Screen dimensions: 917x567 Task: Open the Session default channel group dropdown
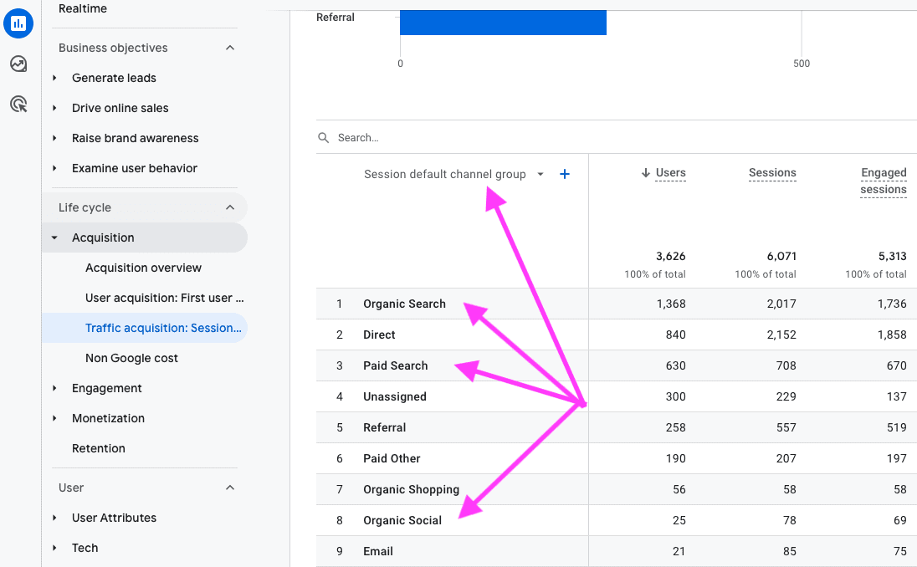coord(540,174)
